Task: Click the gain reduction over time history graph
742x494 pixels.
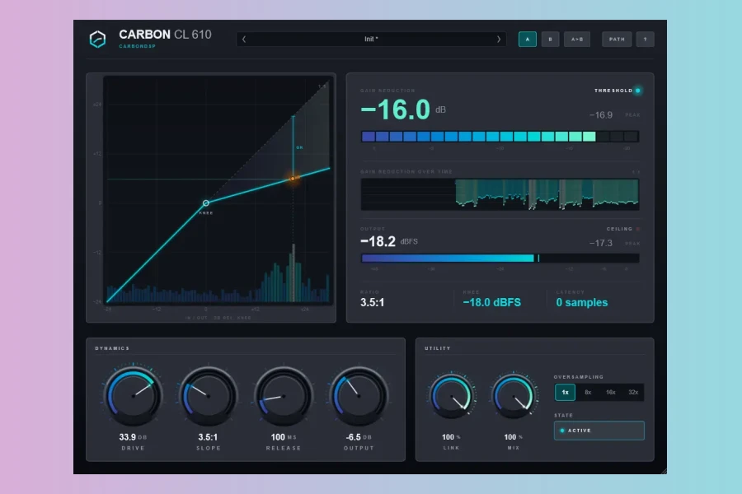Action: pos(500,194)
